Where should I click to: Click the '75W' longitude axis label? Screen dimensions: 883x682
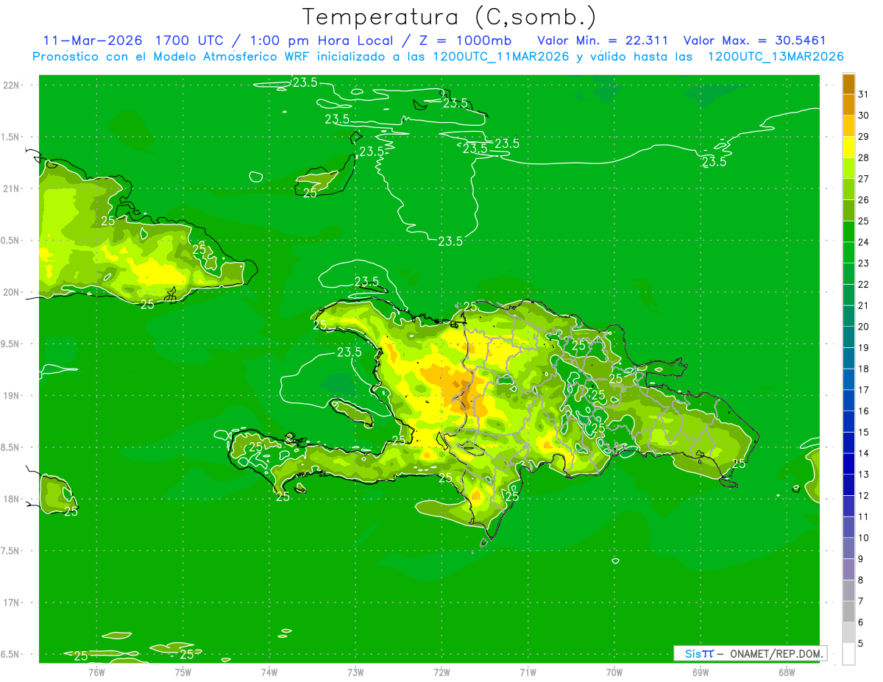pos(183,672)
